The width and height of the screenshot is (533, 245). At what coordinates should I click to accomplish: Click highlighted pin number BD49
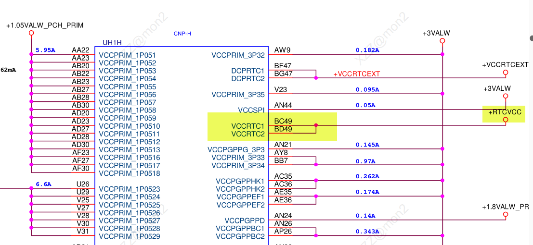click(x=283, y=129)
